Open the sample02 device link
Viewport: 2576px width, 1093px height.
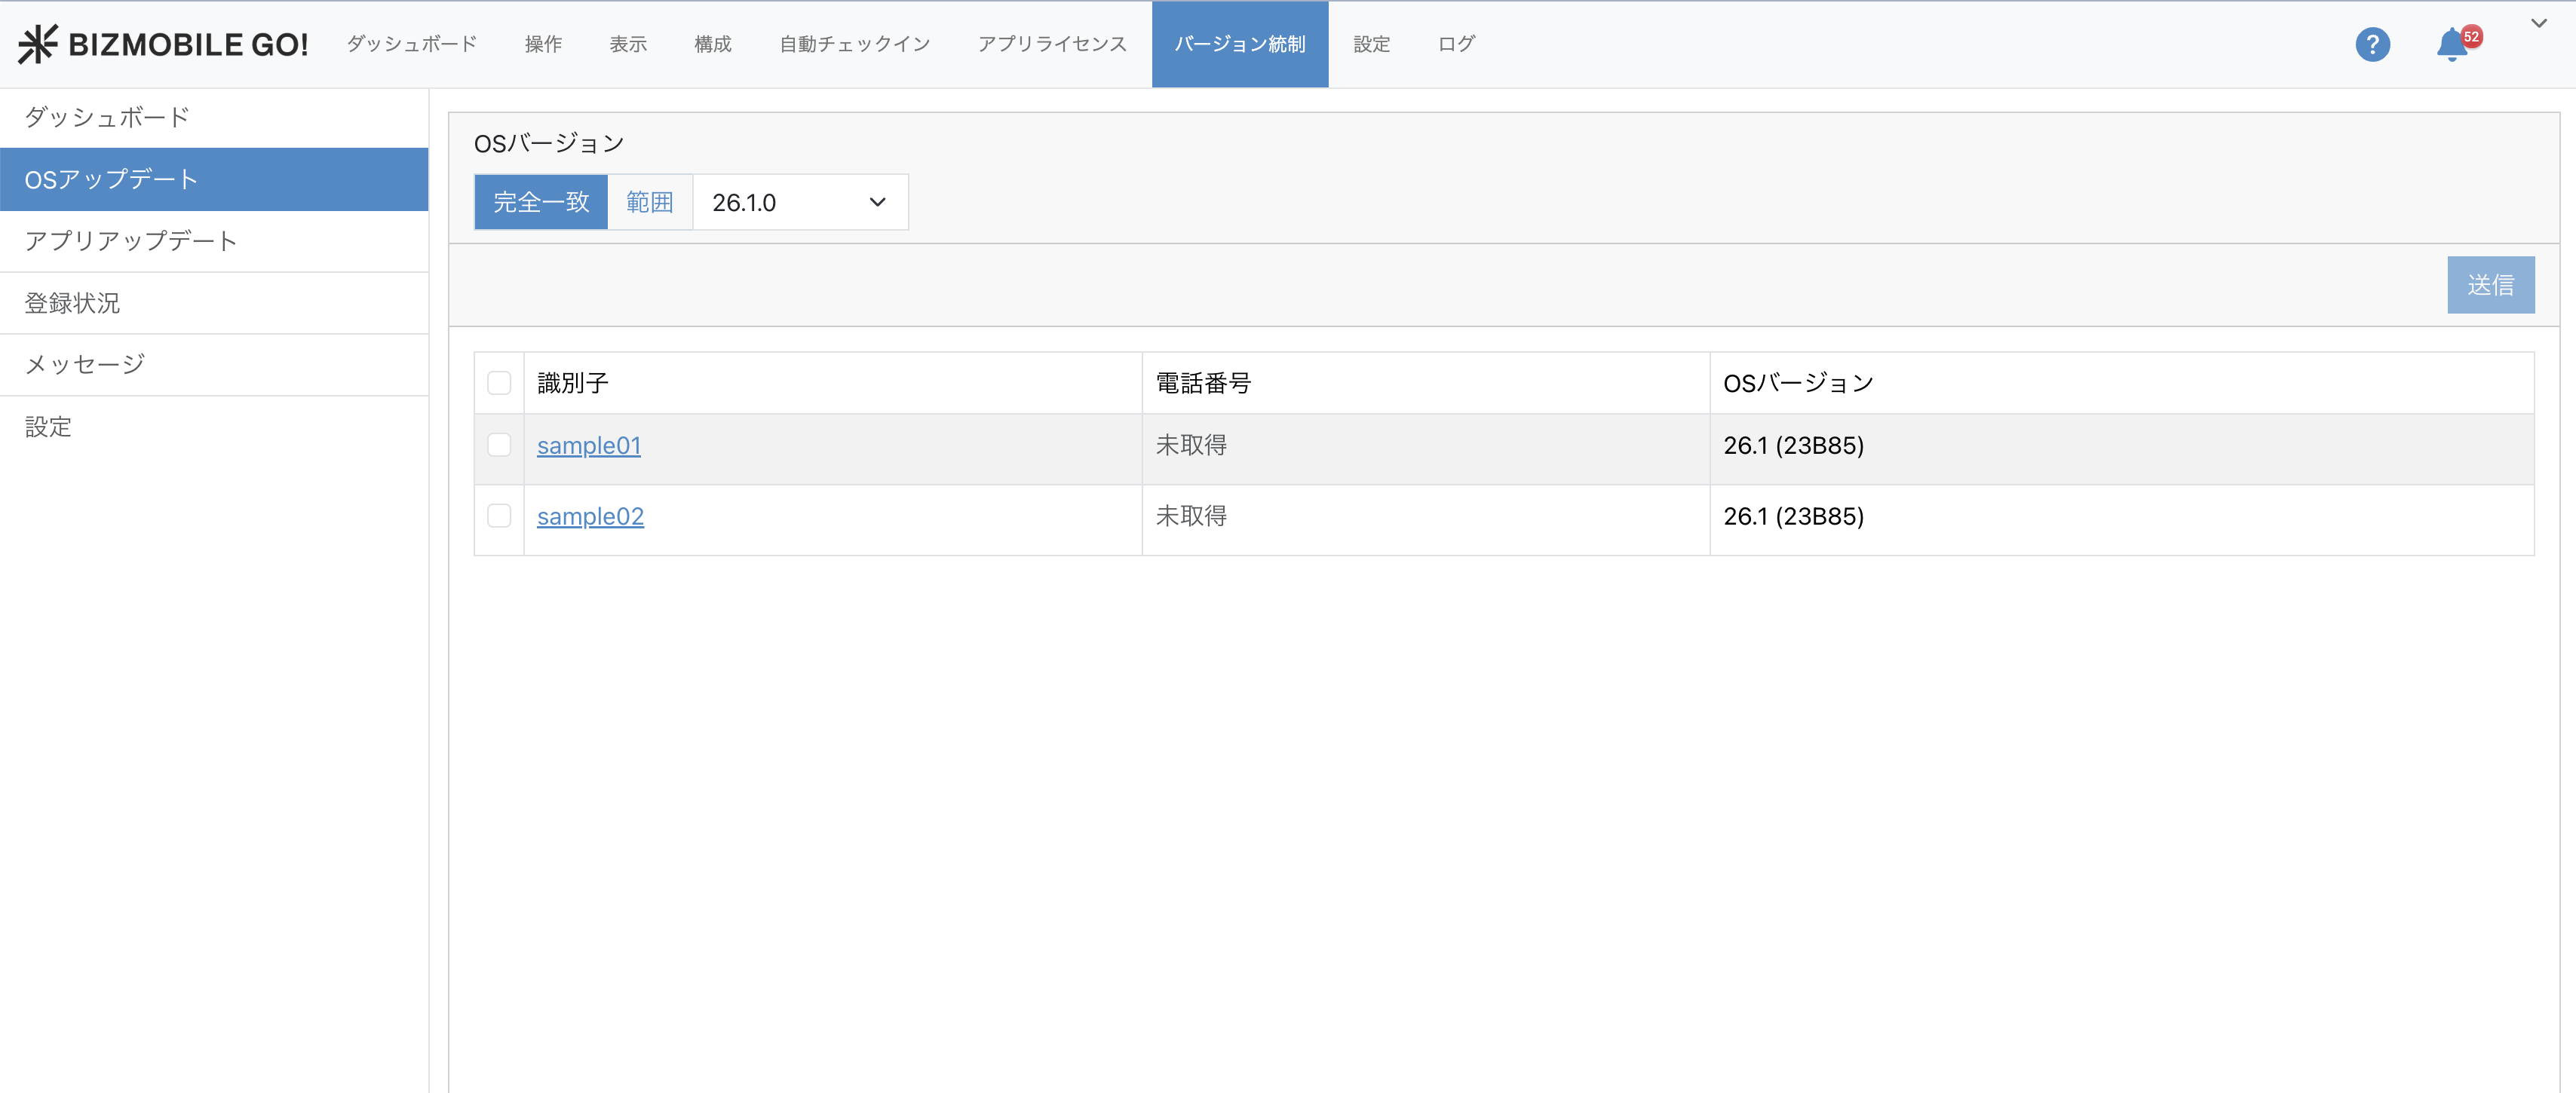pyautogui.click(x=590, y=517)
